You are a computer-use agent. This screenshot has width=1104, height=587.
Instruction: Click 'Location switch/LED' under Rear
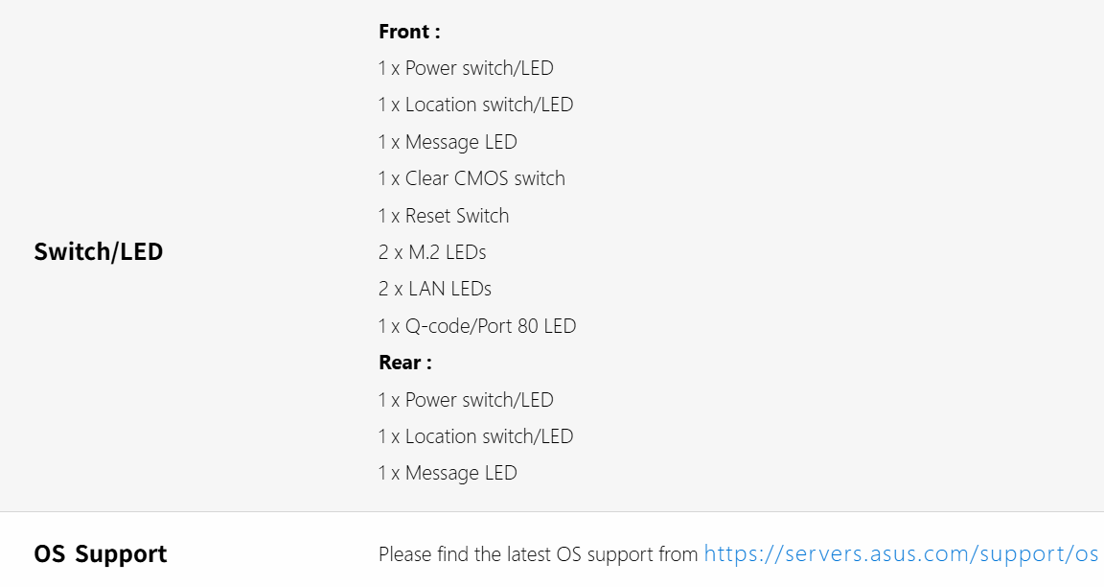(489, 436)
